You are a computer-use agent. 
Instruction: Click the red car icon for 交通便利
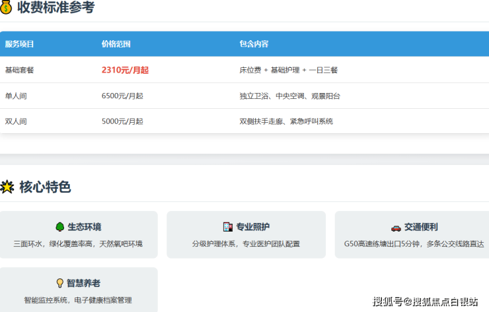coord(396,227)
